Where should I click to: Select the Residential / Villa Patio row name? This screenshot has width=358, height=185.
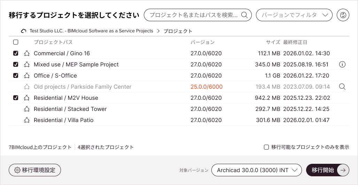tap(64, 120)
